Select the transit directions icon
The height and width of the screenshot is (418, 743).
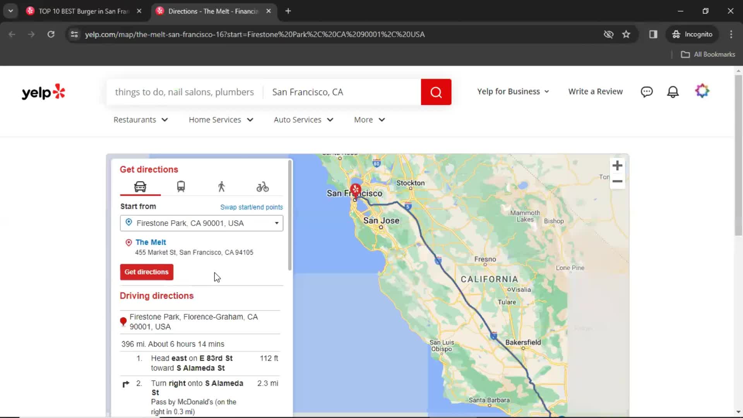[181, 186]
